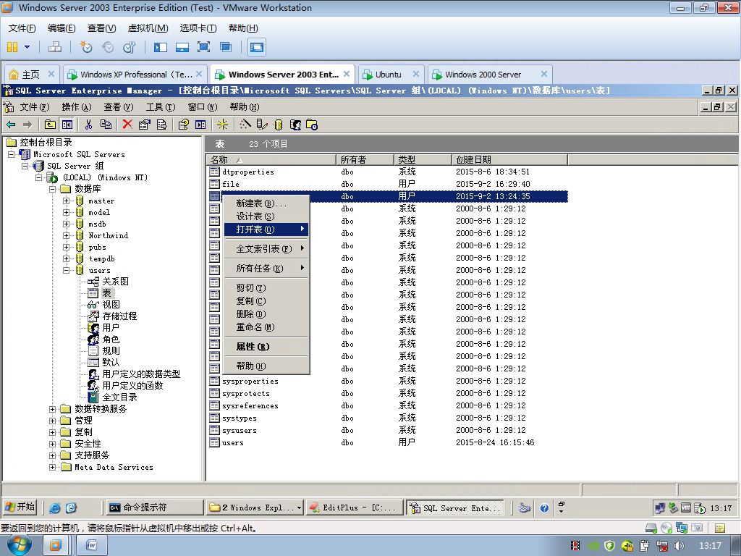Click the VMware Unity mode icon
Screen dimensions: 741x556
(226, 47)
